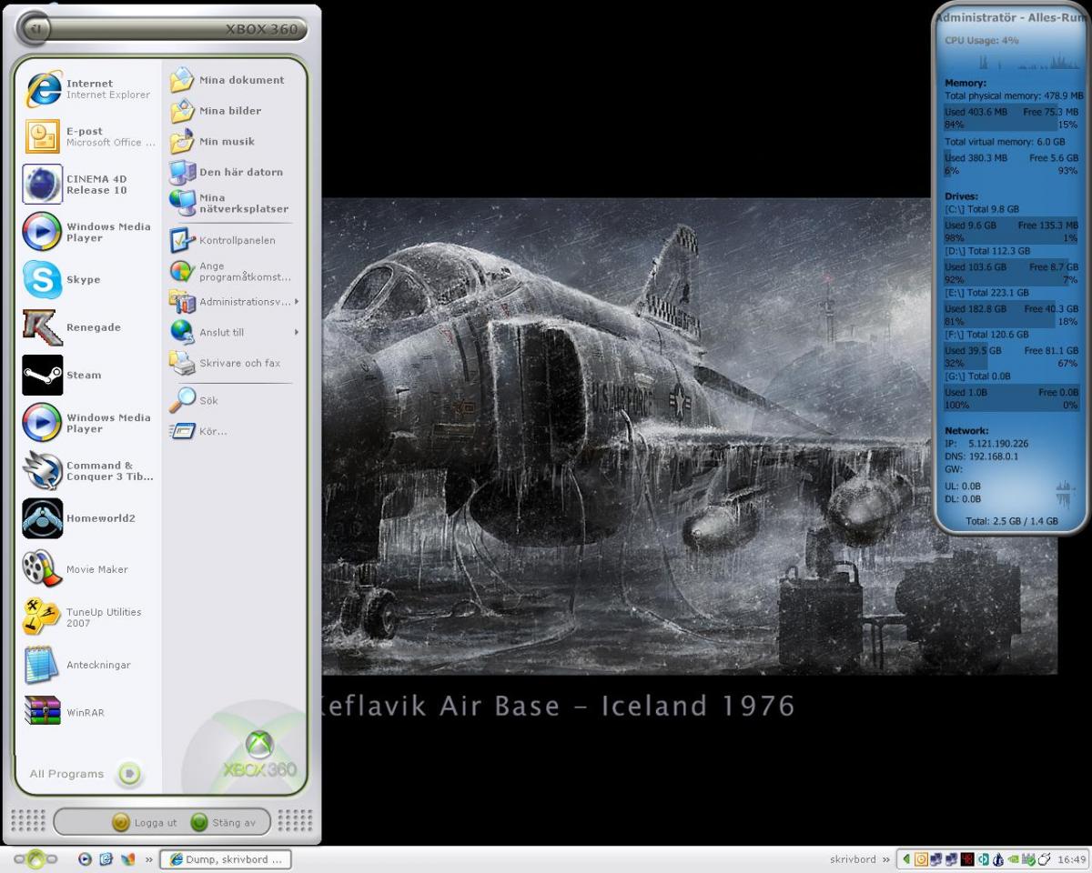Click the green-checkmark tray icon
Screen dimensions: 1092x873
(x=1028, y=858)
